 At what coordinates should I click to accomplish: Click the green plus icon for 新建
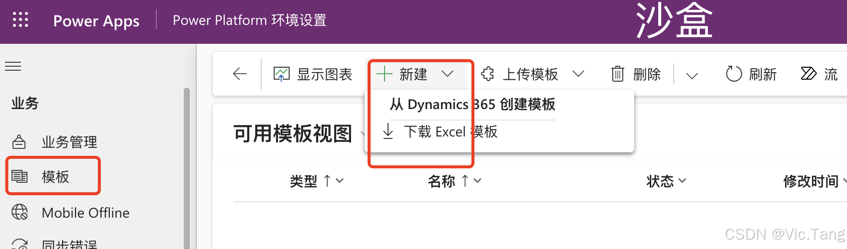coord(384,74)
